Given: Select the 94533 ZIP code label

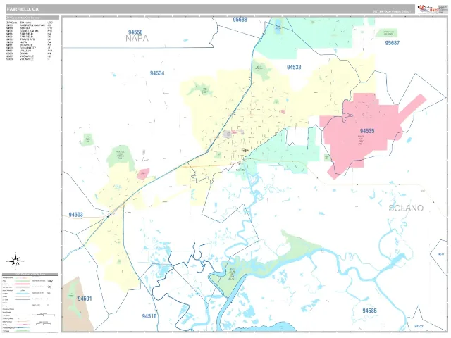Looking at the screenshot, I should pyautogui.click(x=294, y=68).
